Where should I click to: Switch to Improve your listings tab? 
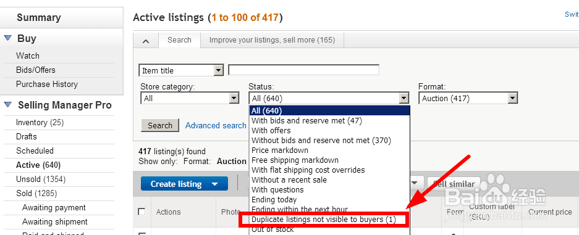pos(272,39)
